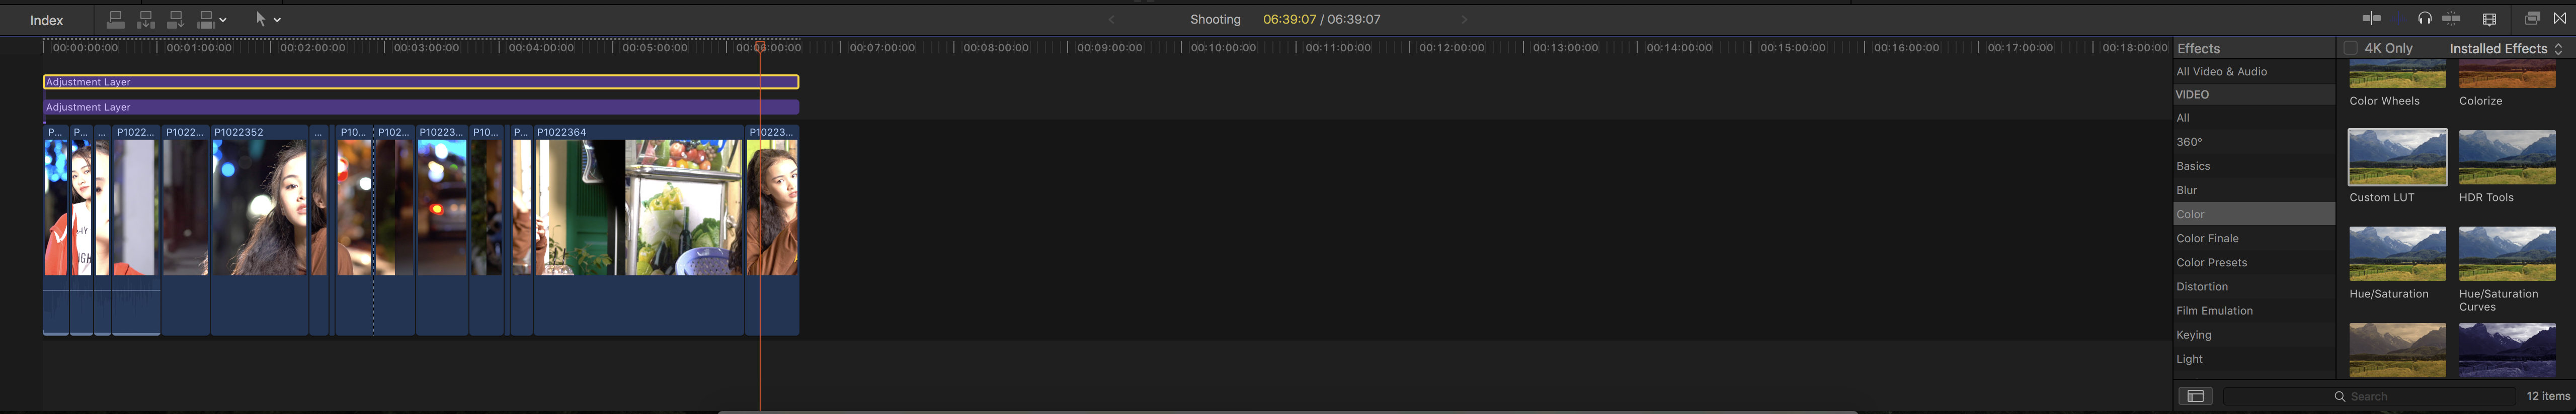Click the Insert clip edit icon

point(146,19)
